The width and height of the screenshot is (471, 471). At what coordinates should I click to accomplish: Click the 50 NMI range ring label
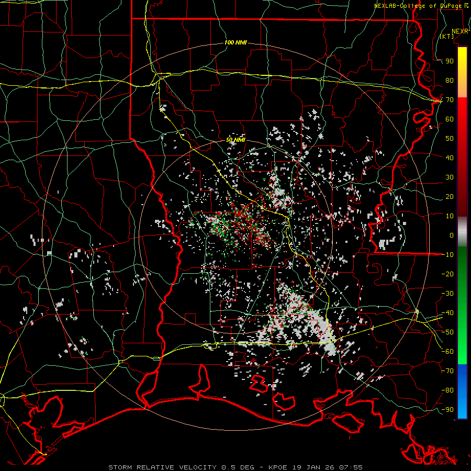coord(235,140)
